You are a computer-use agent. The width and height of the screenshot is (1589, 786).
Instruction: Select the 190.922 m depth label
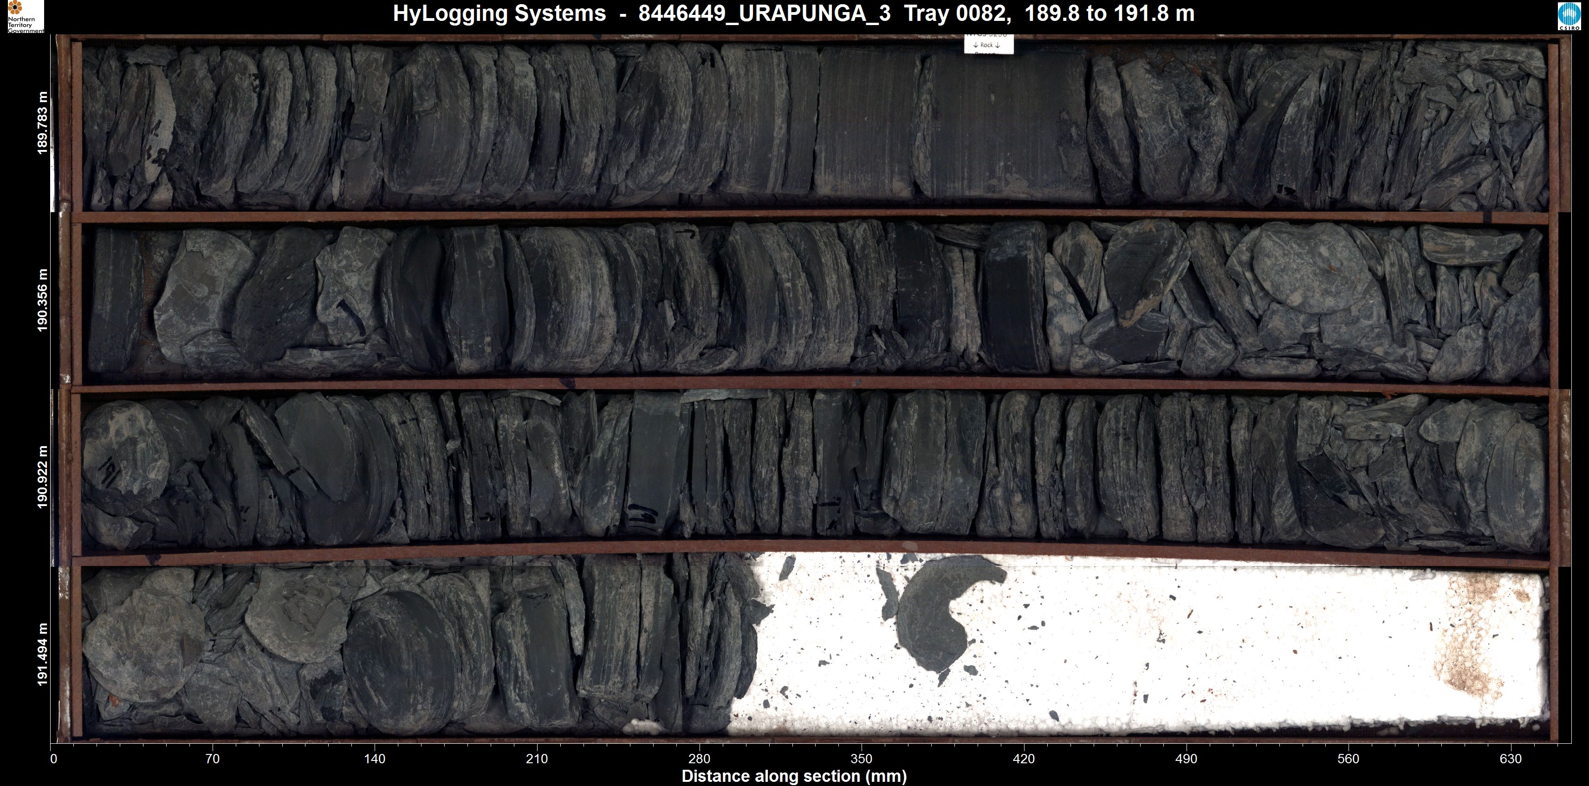[x=43, y=477]
